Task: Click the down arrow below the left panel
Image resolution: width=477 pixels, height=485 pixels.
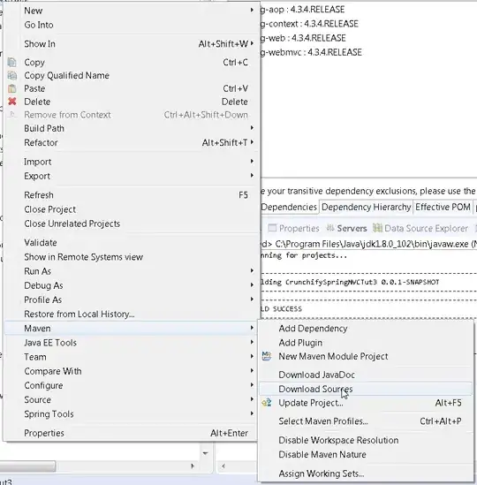Action: 205,453
